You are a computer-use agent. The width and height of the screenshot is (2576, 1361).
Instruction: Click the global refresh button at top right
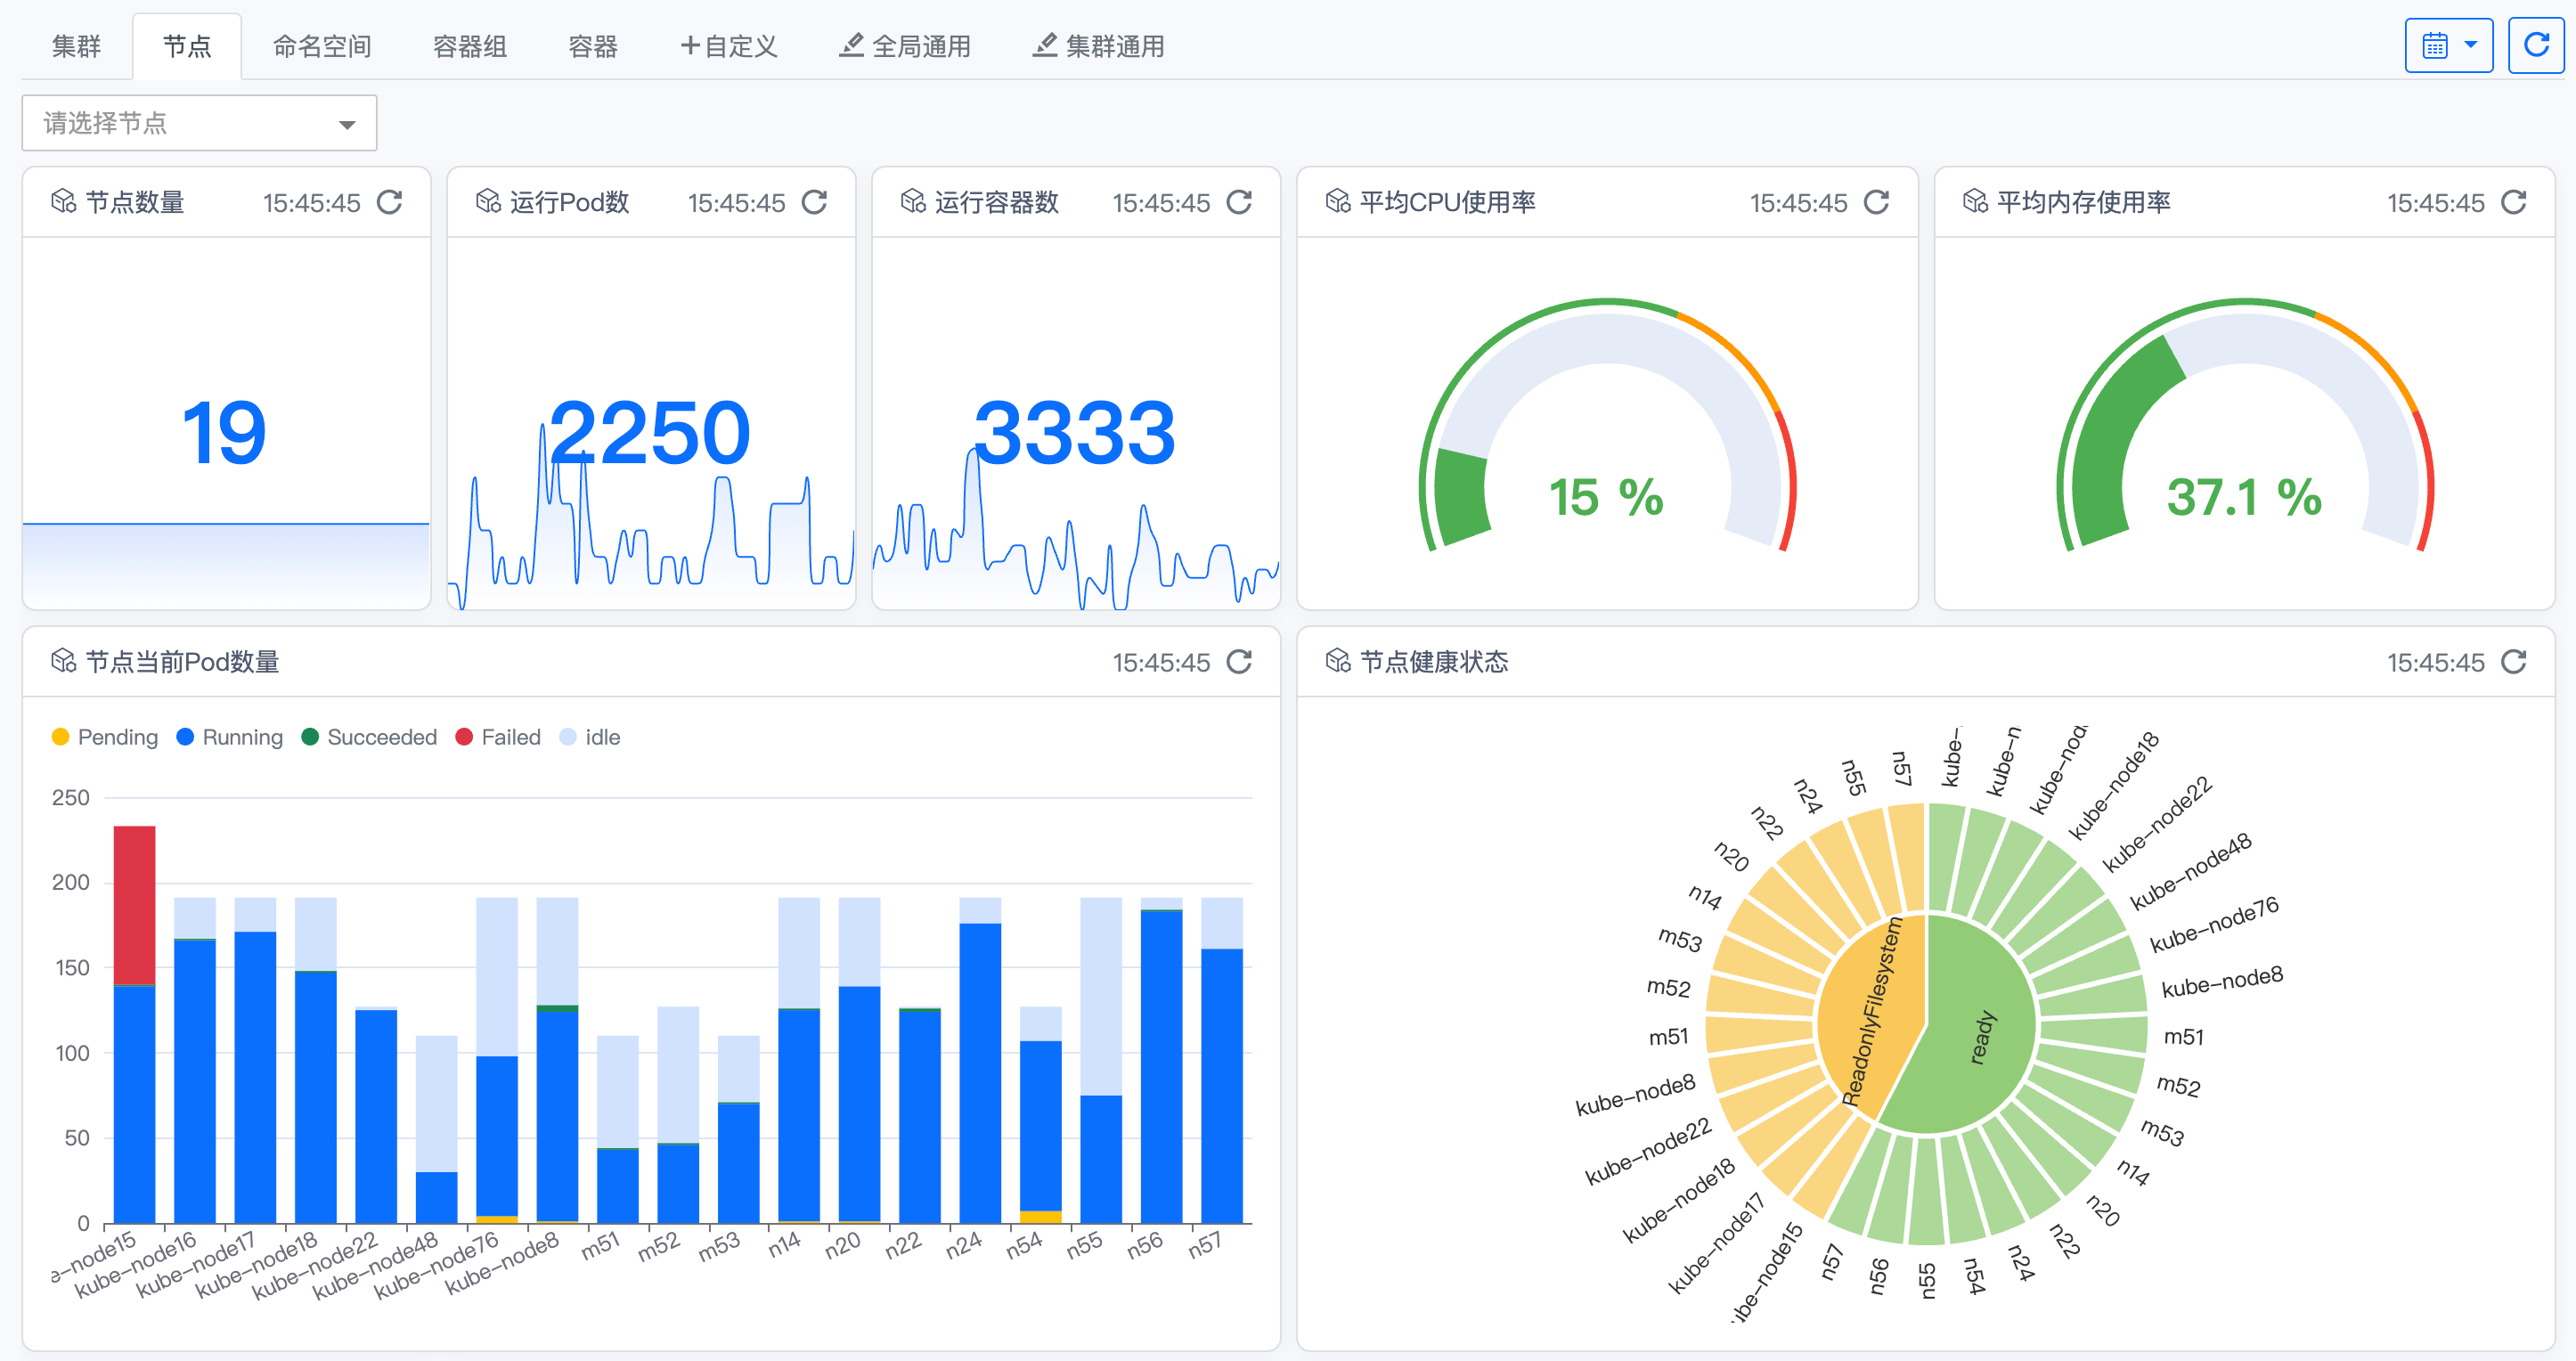(x=2535, y=46)
